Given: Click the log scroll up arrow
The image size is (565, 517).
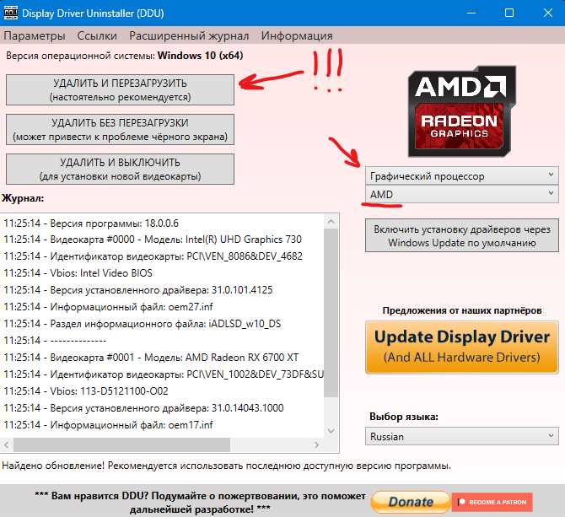Looking at the screenshot, I should click(x=331, y=222).
